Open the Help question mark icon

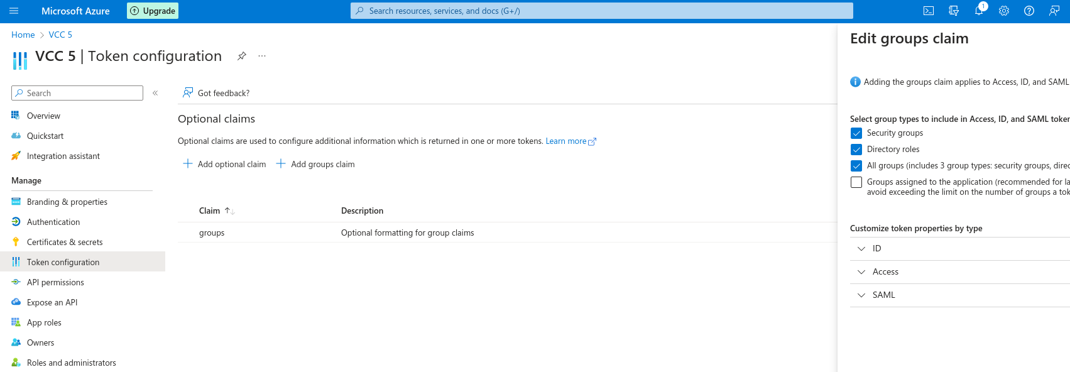[x=1029, y=11]
